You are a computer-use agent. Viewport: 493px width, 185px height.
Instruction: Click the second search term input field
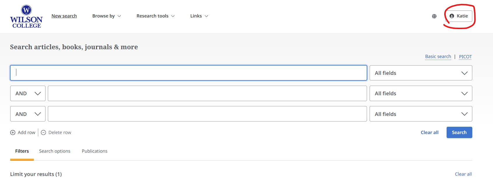click(x=207, y=93)
